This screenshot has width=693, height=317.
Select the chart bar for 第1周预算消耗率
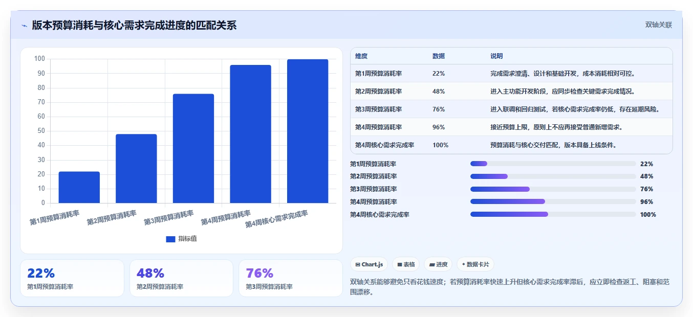(x=79, y=187)
